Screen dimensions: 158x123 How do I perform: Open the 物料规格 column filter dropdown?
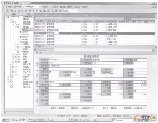pos(104,21)
